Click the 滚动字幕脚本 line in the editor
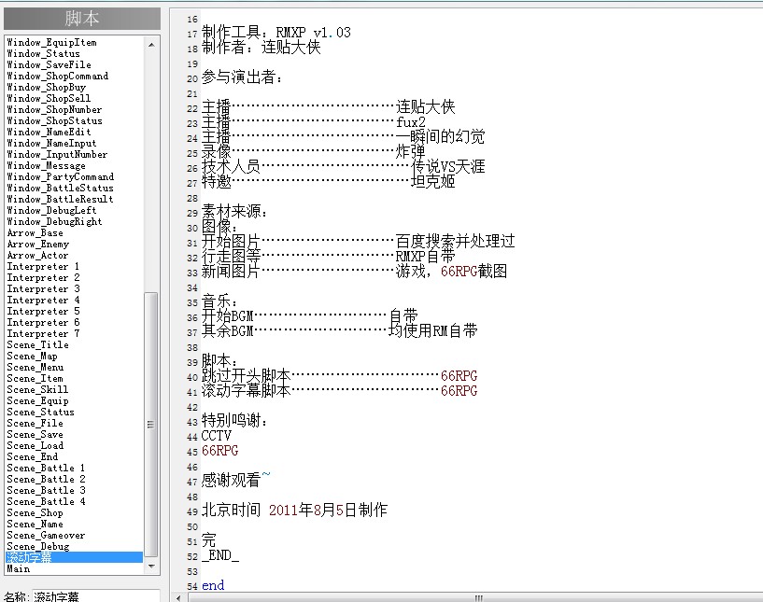Image resolution: width=763 pixels, height=602 pixels. tap(339, 390)
